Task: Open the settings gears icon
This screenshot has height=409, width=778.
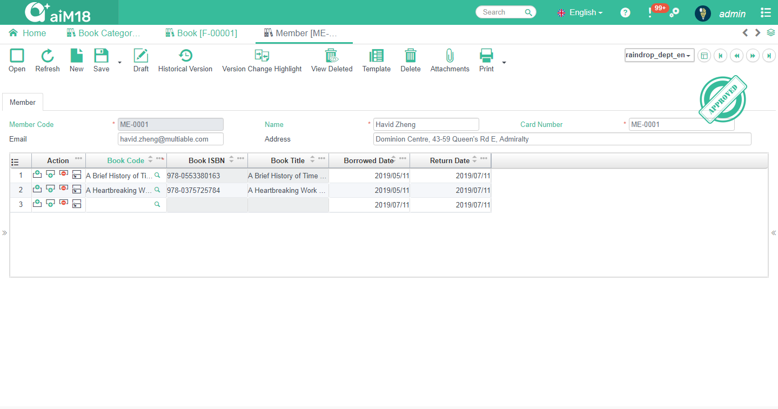Action: [674, 12]
